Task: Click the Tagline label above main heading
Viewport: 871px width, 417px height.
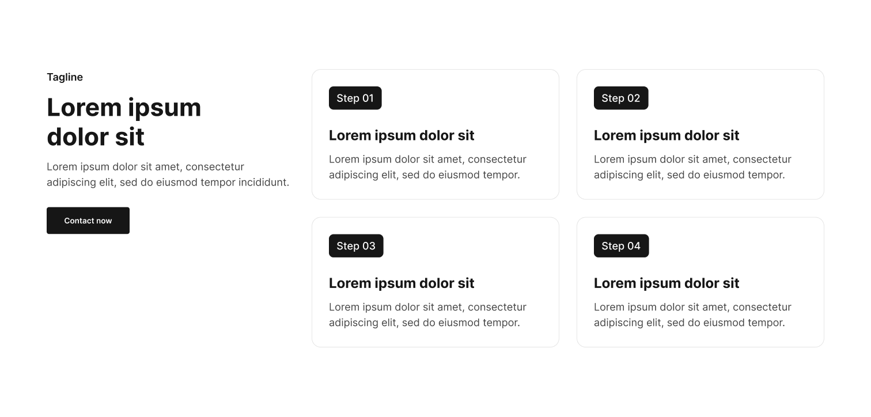Action: point(65,77)
